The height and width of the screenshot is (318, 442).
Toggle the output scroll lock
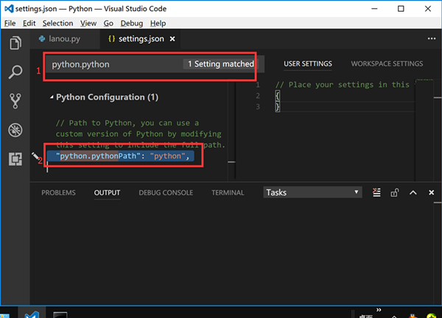395,193
